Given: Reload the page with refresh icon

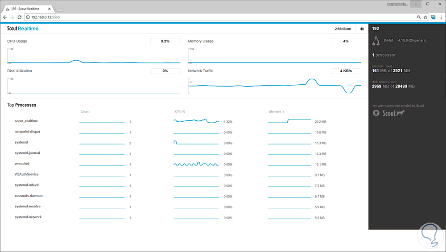Looking at the screenshot, I should (x=19, y=17).
